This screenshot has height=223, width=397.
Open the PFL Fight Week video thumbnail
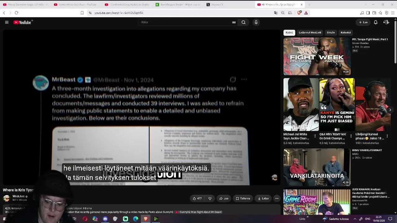pos(317,56)
